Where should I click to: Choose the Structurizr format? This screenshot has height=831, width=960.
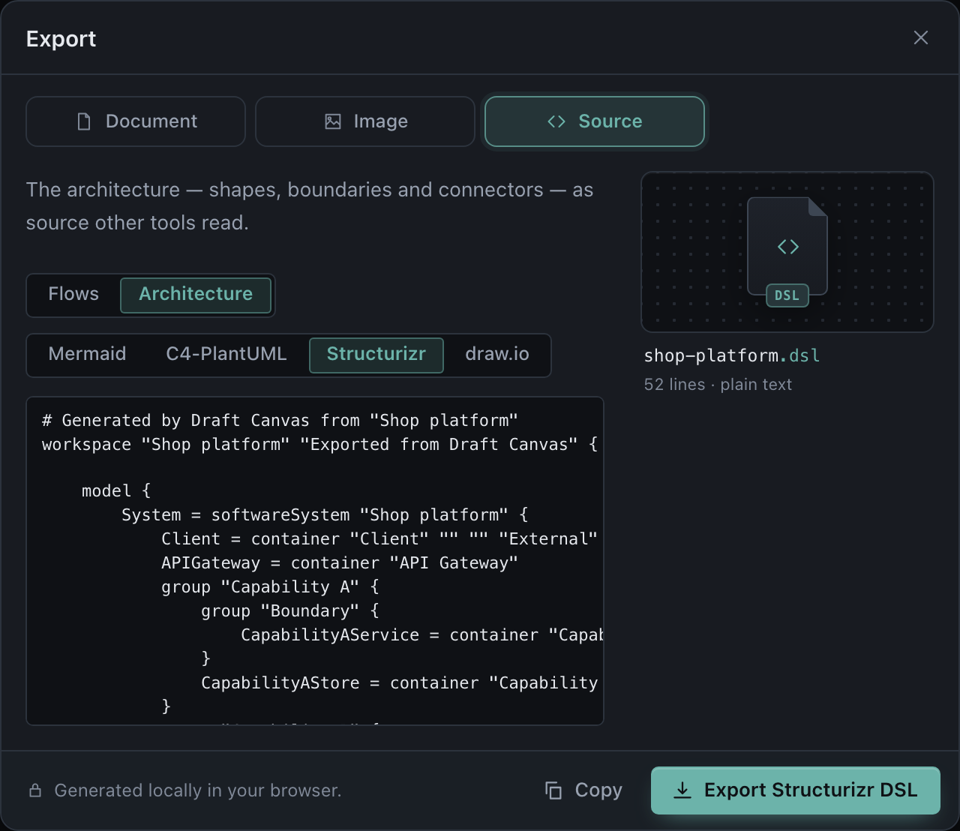pyautogui.click(x=376, y=355)
